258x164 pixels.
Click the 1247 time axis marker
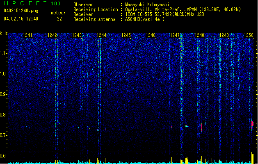click(175, 35)
